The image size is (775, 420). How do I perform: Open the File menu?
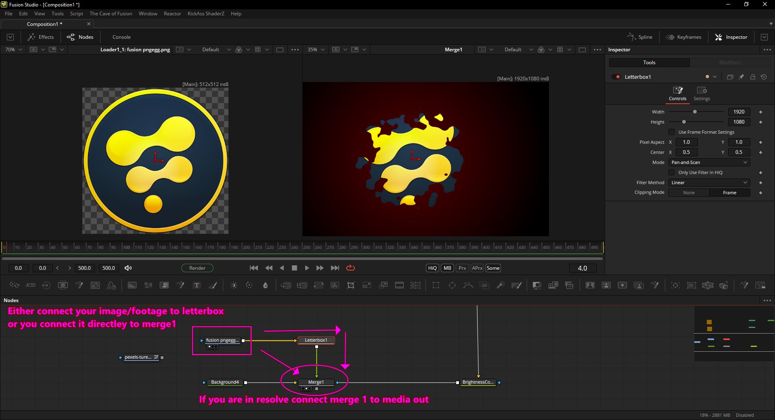8,14
